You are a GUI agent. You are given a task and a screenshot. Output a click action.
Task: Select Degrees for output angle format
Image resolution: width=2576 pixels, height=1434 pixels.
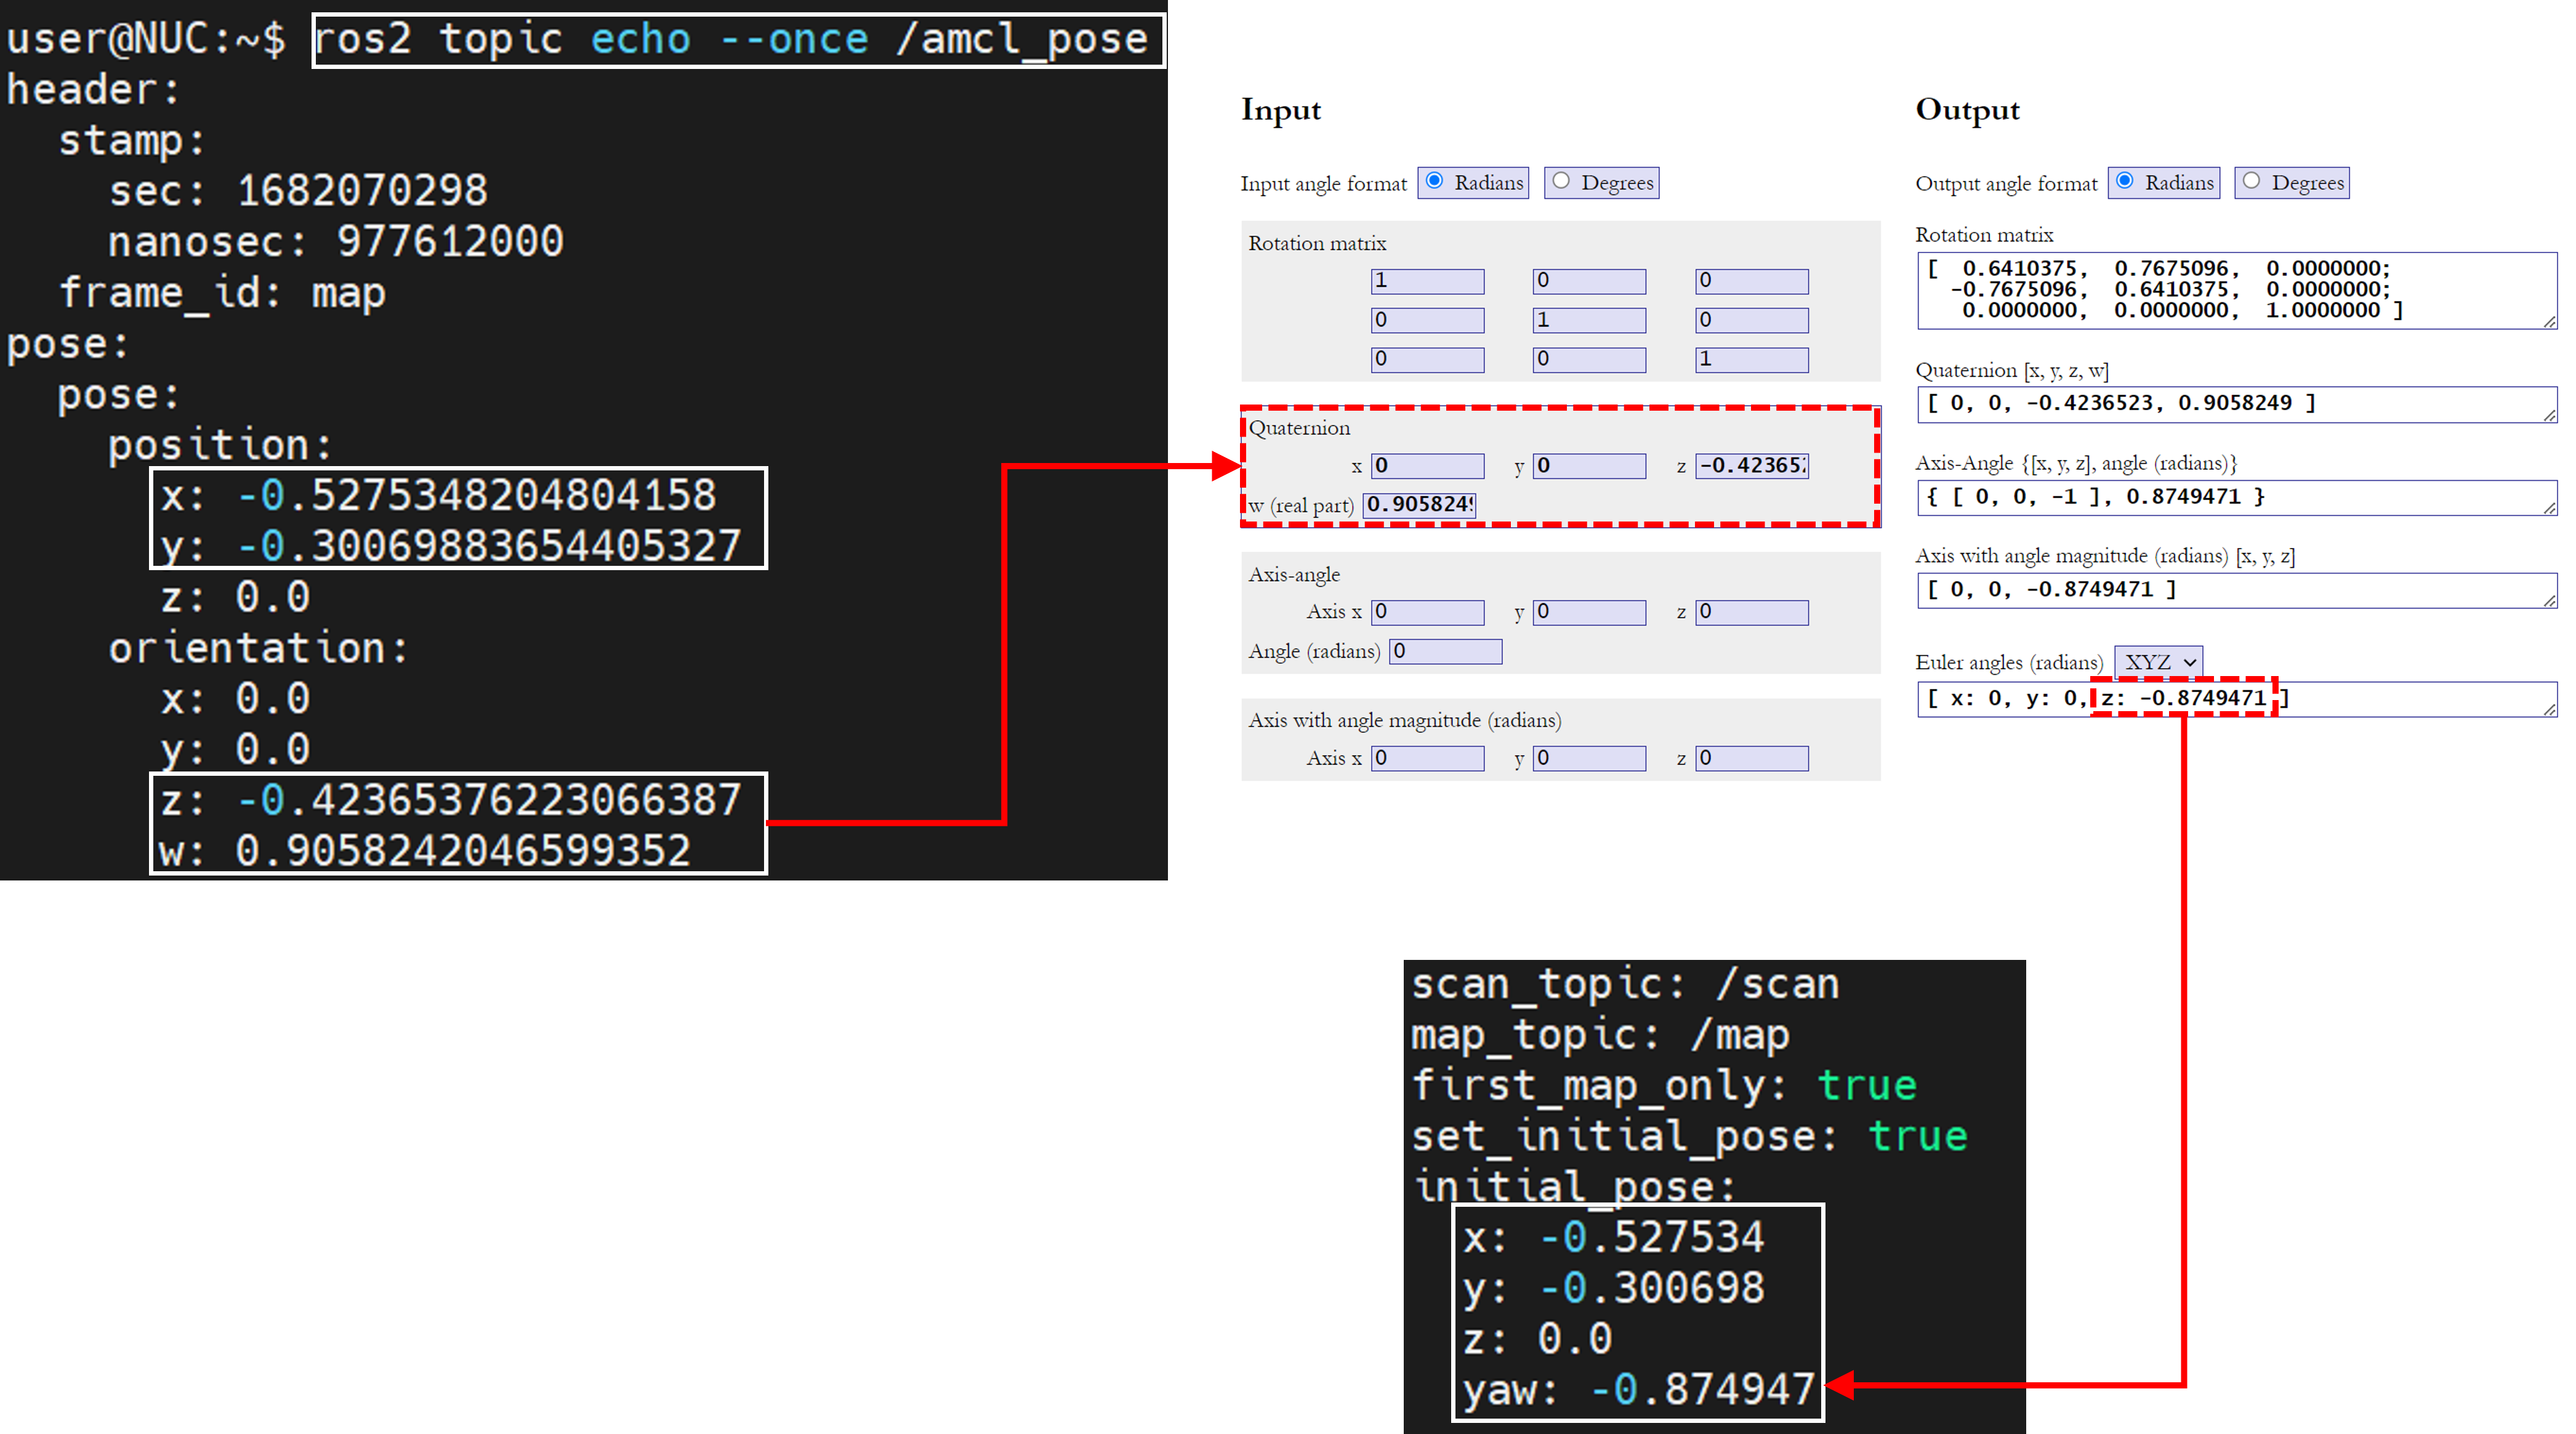2250,181
